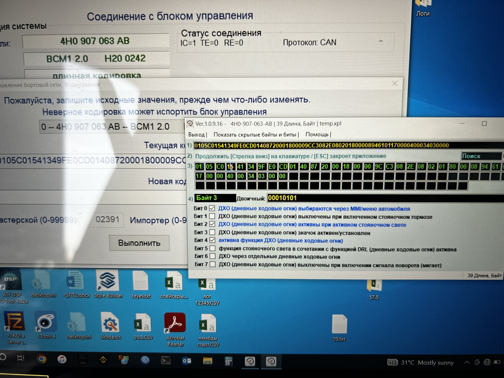Click Показать скрытые байты и биты menu
The image size is (504, 378).
point(255,135)
